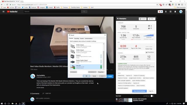Image resolution: width=187 pixels, height=105 pixels.
Task: Click the TubeBuddy icon in YouTube header
Action: point(160,12)
